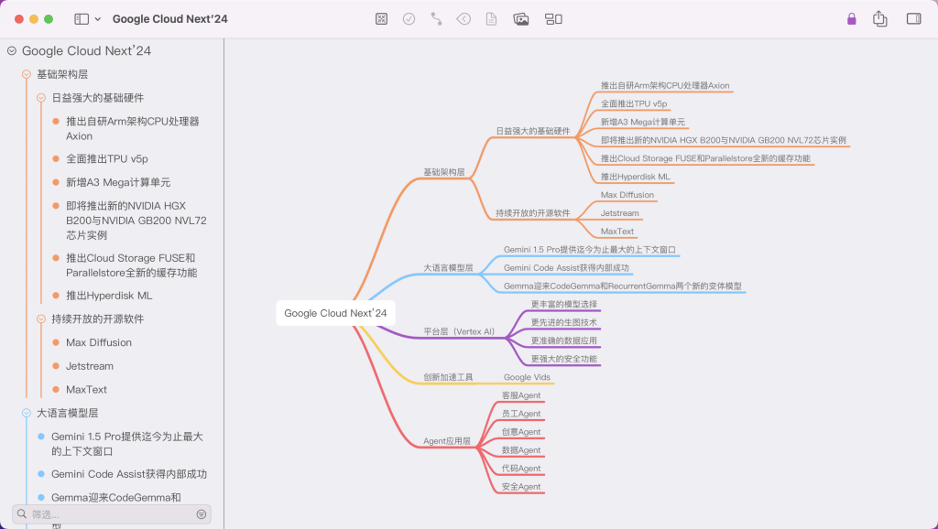Collapse 日益强大的基础硬件 toggle in outline
Screen dimensions: 938x529
[x=40, y=97]
